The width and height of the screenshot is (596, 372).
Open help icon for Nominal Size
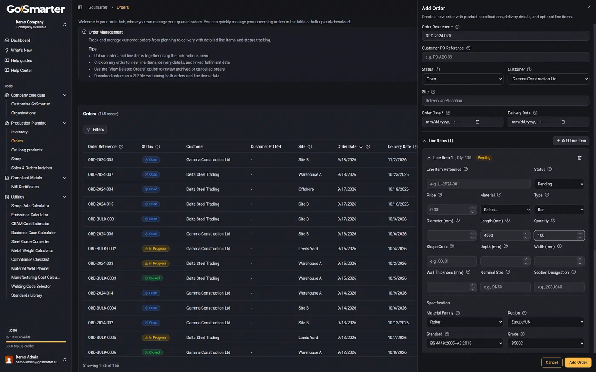(508, 272)
